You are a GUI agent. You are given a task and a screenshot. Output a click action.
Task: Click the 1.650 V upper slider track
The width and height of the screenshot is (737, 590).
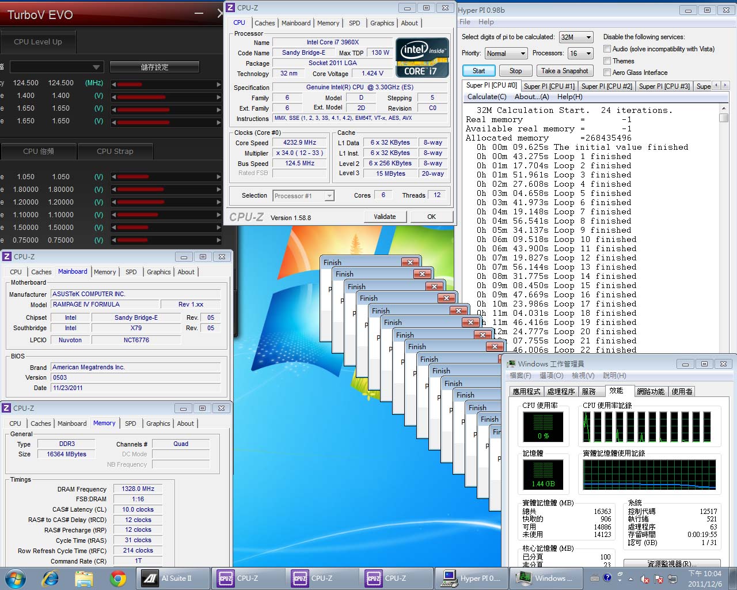click(x=166, y=109)
